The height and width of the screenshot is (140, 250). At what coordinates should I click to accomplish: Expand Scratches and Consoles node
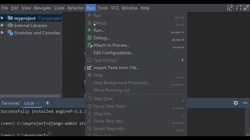pos(2,33)
